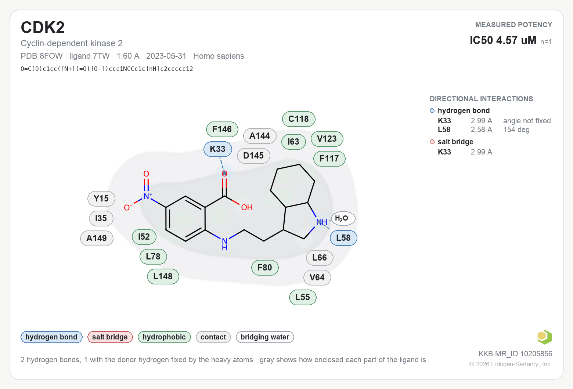Click the V123 residue label
This screenshot has width=573, height=389.
327,139
